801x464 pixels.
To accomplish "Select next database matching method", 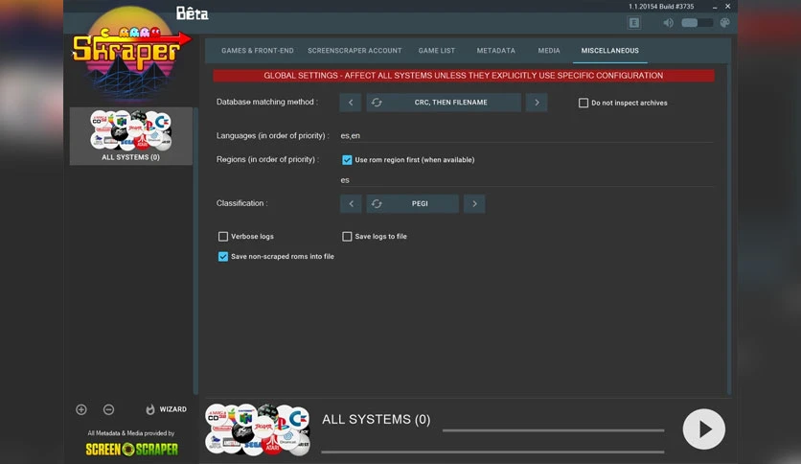I will pyautogui.click(x=537, y=103).
